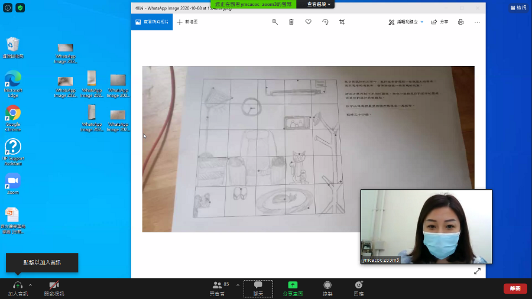Image resolution: width=532 pixels, height=299 pixels.
Task: Click the red Leave meeting button
Action: coord(515,288)
